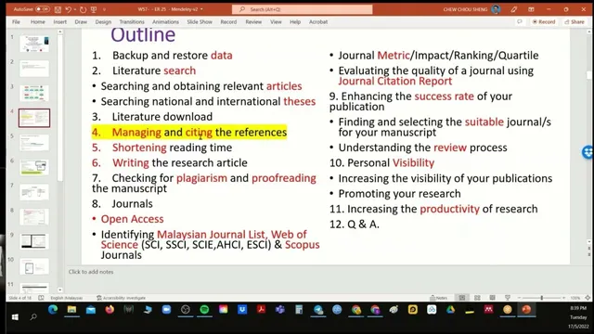Screen dimensions: 594x334
Task: Click the Search (Alt+Q) box
Action: pos(303,9)
